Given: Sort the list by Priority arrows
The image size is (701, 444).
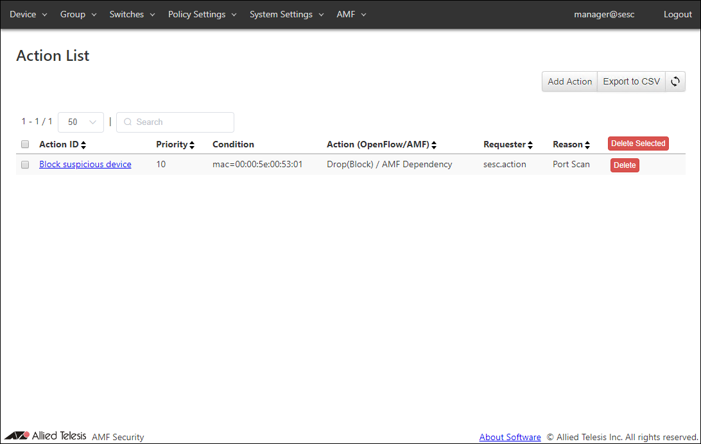Looking at the screenshot, I should point(192,145).
